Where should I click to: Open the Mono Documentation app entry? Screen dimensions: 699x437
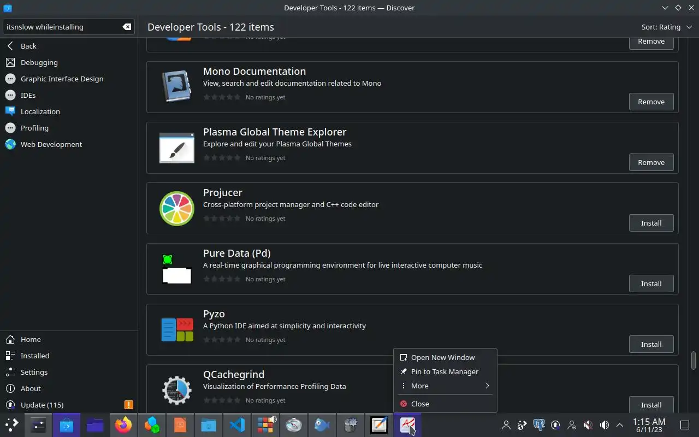tap(412, 87)
